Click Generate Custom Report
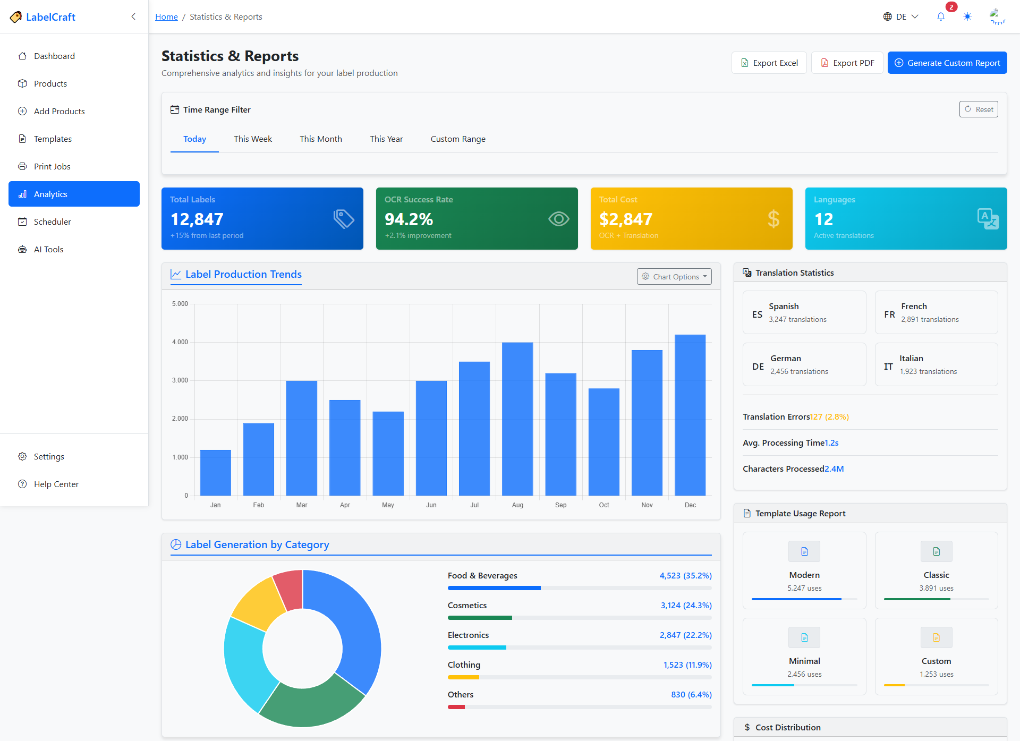 pos(947,63)
